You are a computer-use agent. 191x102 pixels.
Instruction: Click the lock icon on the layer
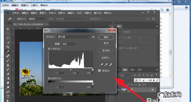click(x=153, y=90)
